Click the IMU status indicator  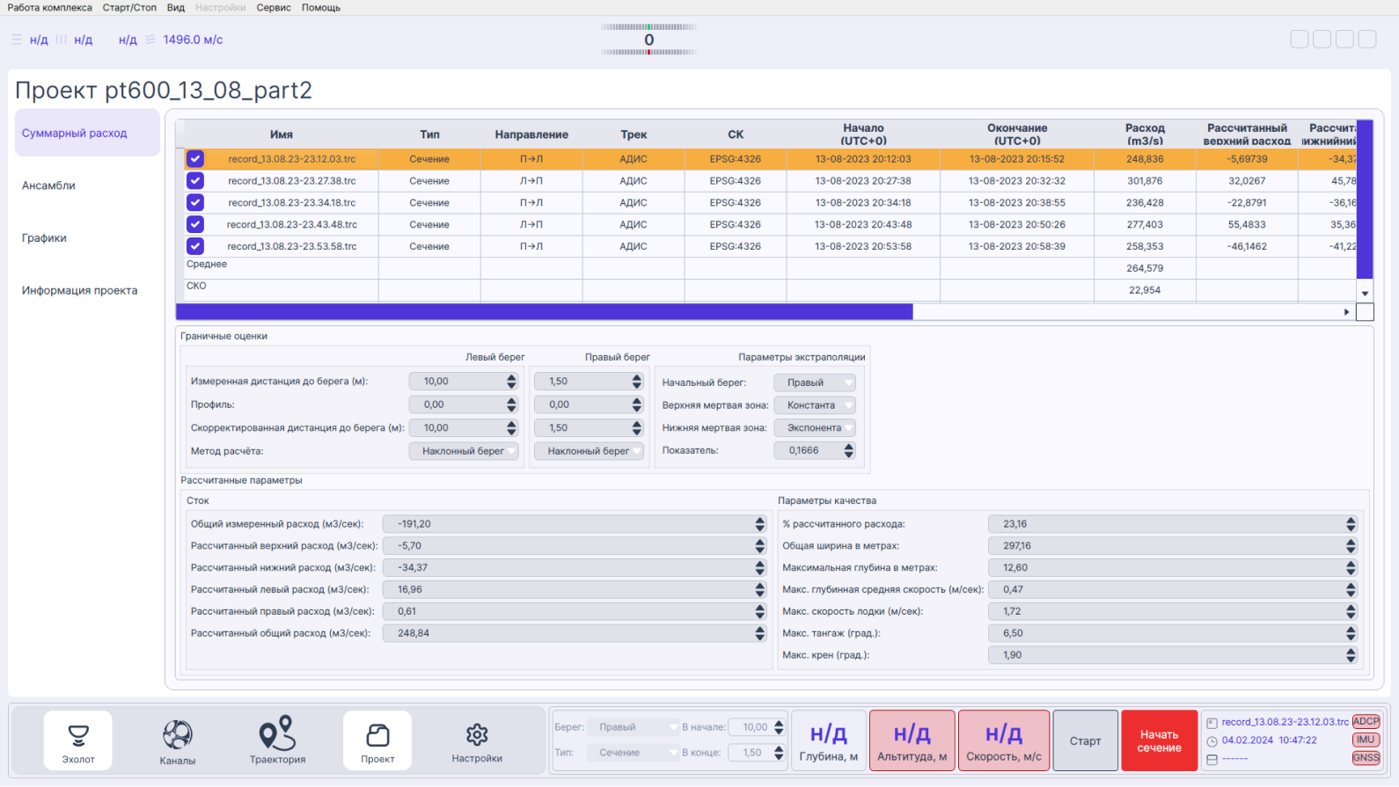click(x=1366, y=740)
